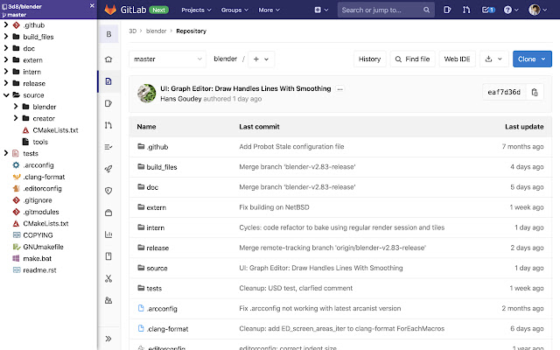Expand the extern folder in tree
The width and height of the screenshot is (560, 350).
coord(6,59)
